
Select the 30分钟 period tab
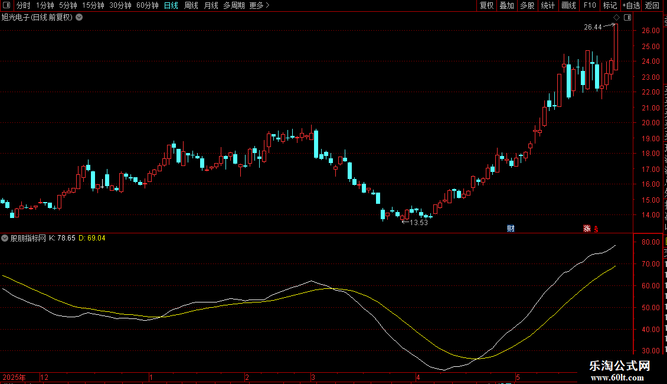(x=120, y=5)
